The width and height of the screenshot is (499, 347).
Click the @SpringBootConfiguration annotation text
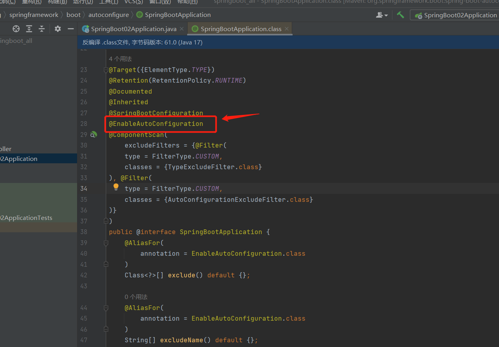tap(156, 113)
